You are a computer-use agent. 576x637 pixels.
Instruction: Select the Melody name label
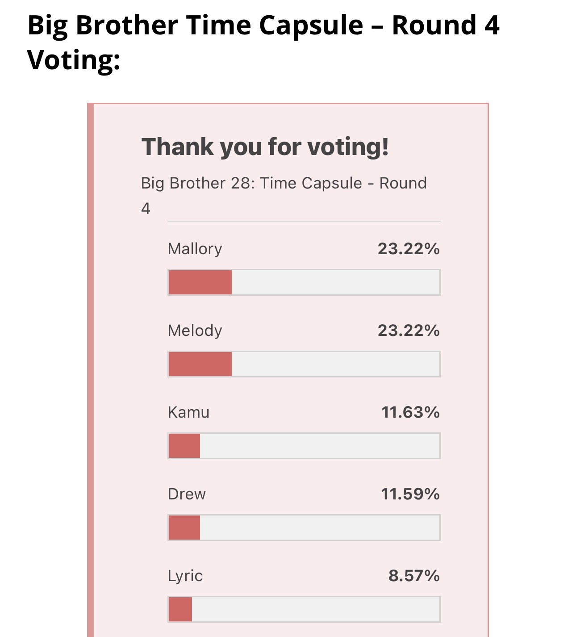click(195, 331)
